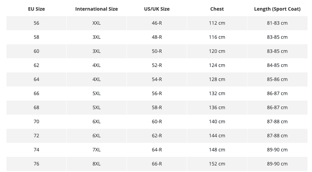Click the 112 cm chest cell

click(x=217, y=23)
